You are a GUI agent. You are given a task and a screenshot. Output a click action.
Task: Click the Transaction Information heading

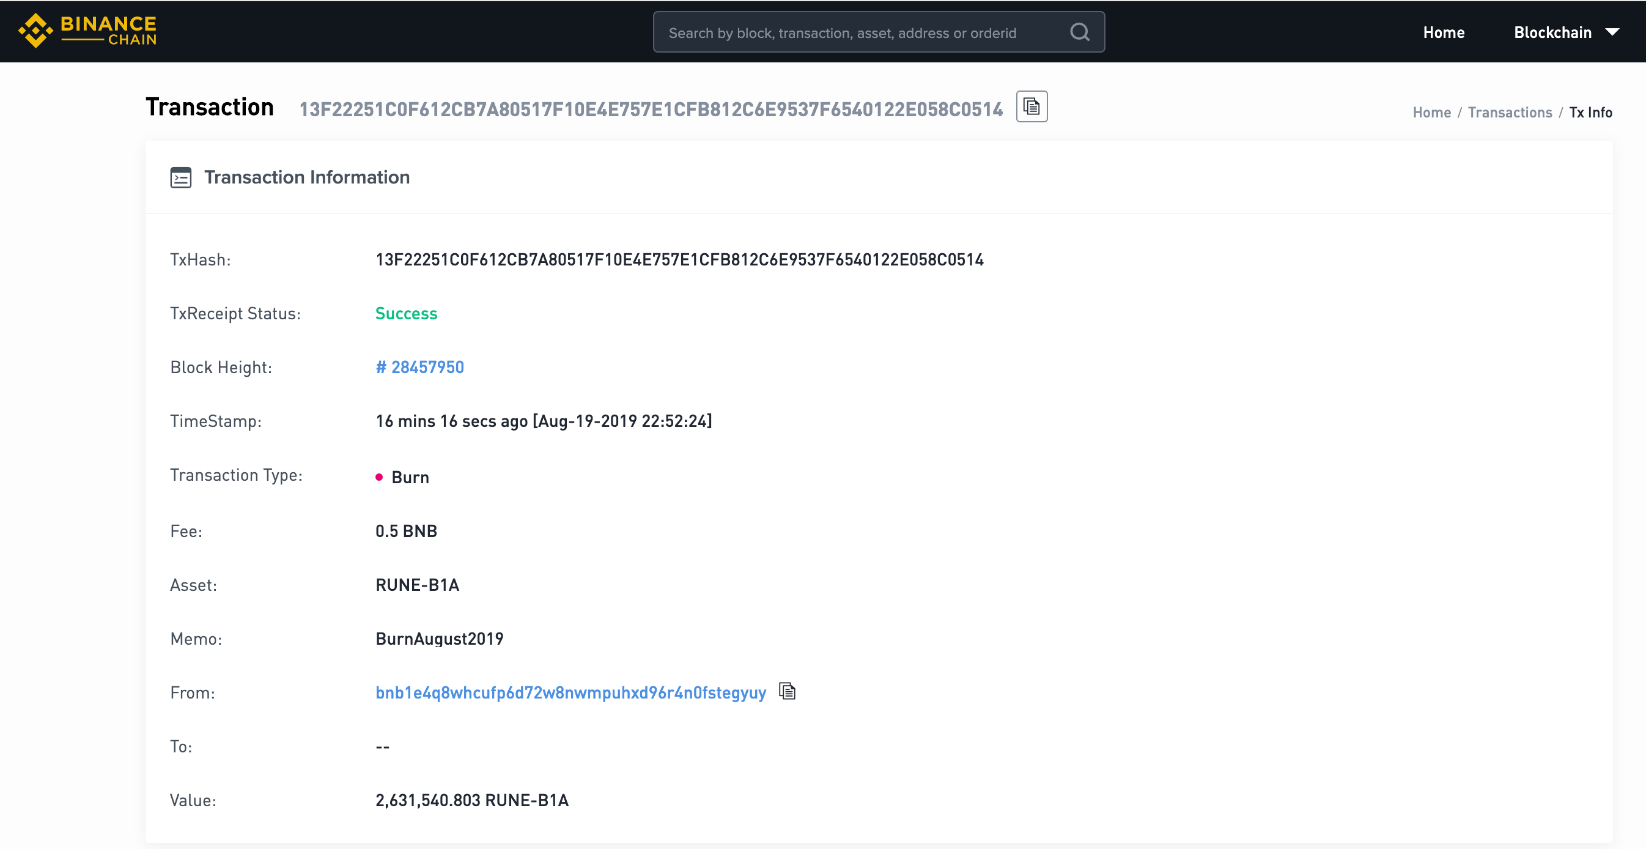point(307,177)
